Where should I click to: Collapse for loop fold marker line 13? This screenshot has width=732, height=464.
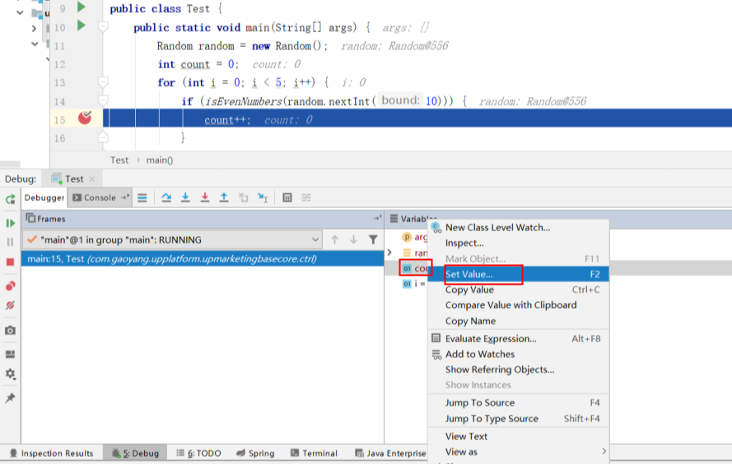point(103,82)
